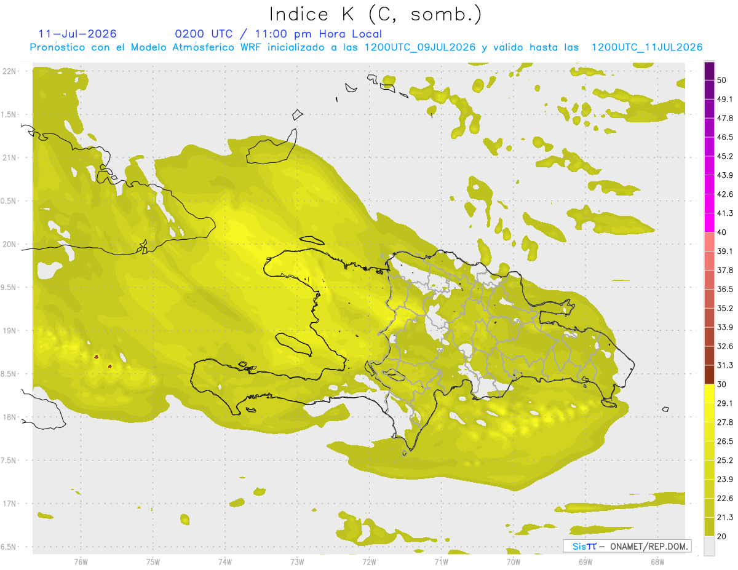Click the colorbar label "29.1"
Image resolution: width=738 pixels, height=570 pixels.
tap(724, 403)
